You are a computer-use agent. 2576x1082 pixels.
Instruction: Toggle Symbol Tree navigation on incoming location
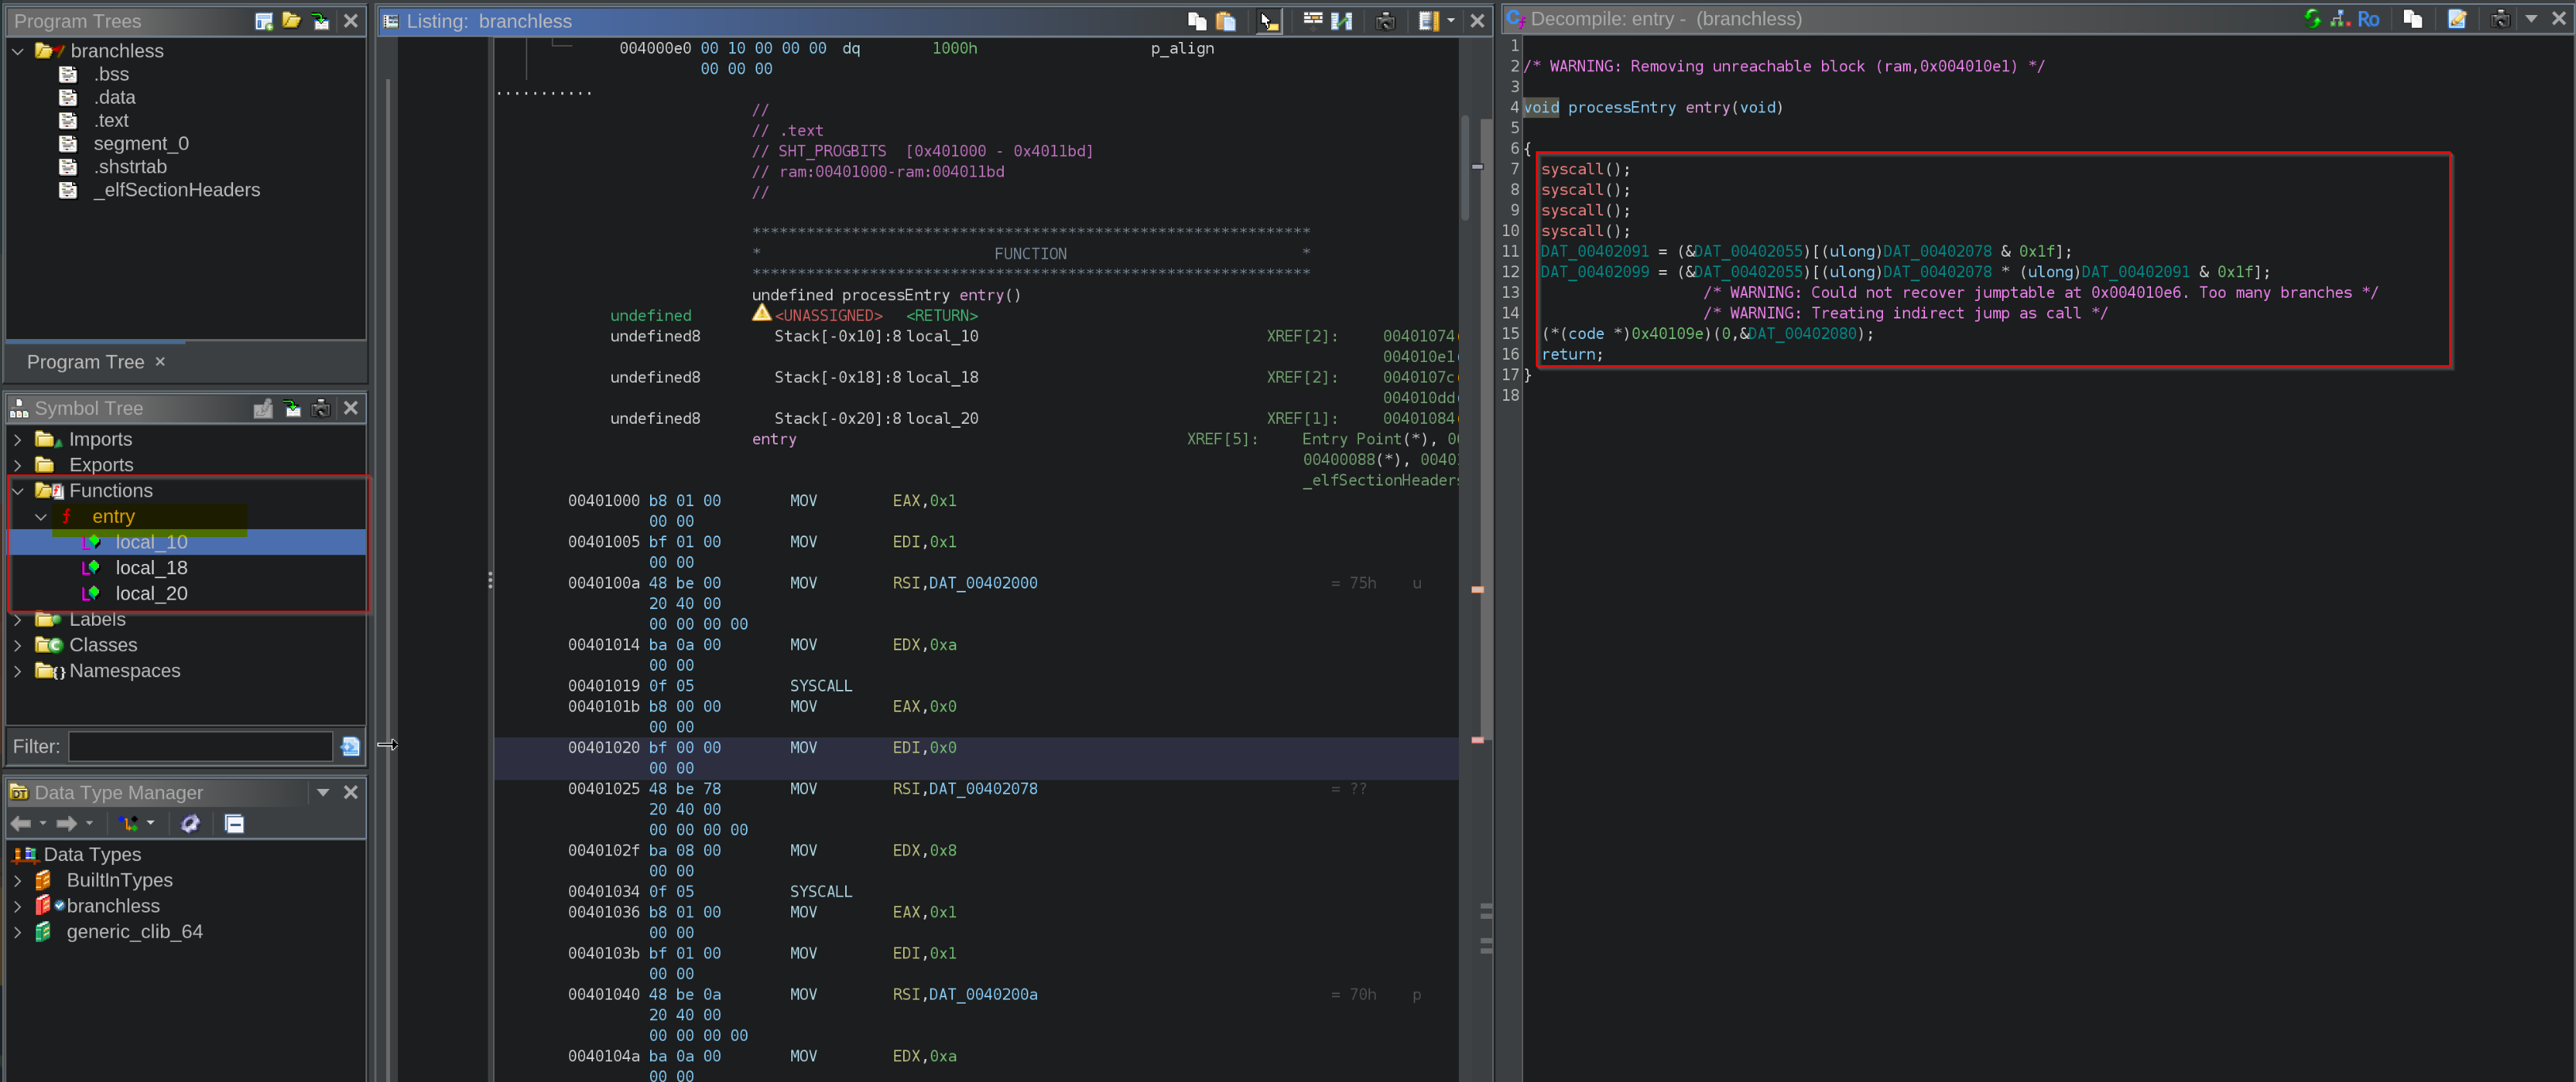pyautogui.click(x=292, y=408)
